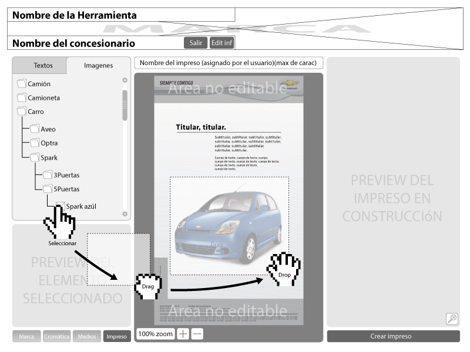This screenshot has height=352, width=470.
Task: Click the tree scrollbar up arrow
Action: coord(125,80)
